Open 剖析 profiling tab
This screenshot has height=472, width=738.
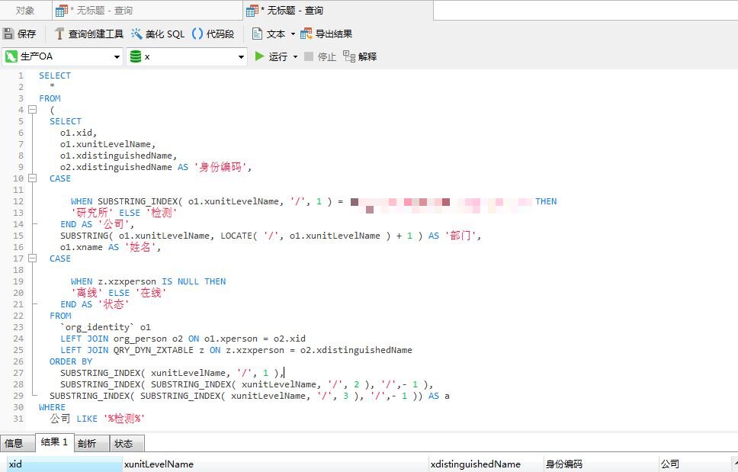coord(91,443)
